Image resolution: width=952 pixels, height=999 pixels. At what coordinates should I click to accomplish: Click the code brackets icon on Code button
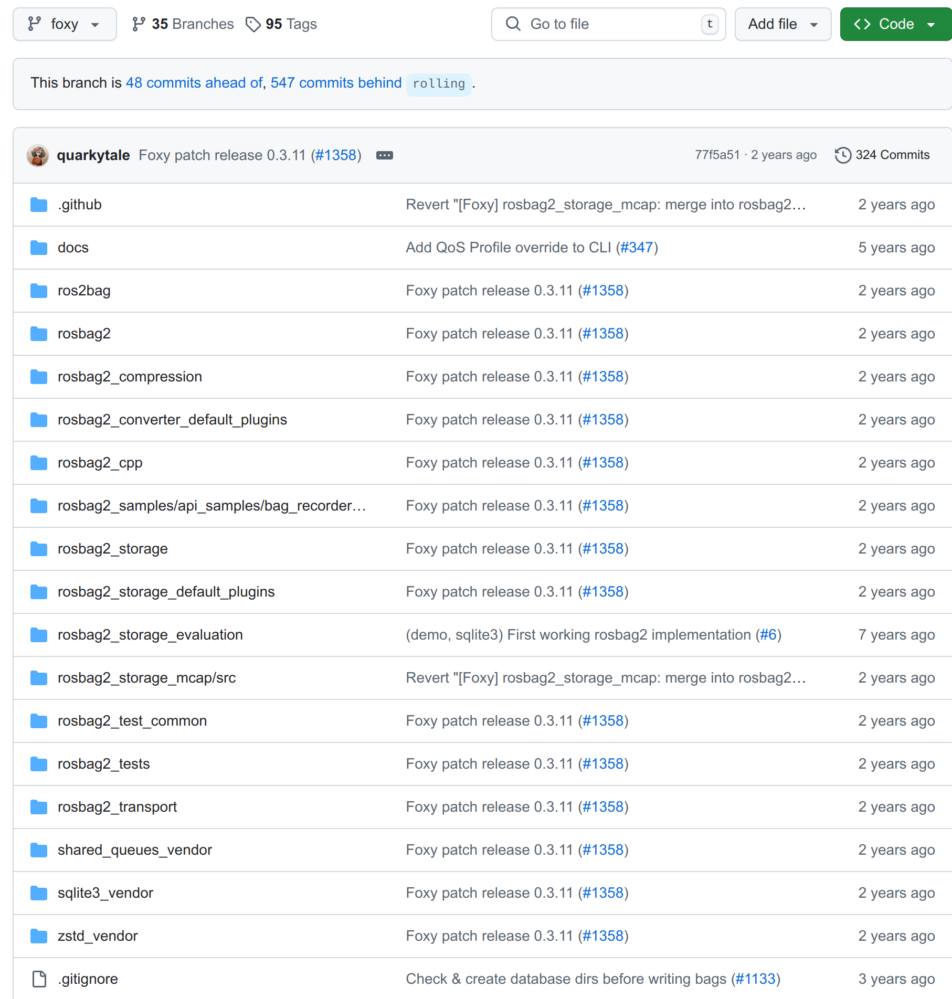(862, 24)
